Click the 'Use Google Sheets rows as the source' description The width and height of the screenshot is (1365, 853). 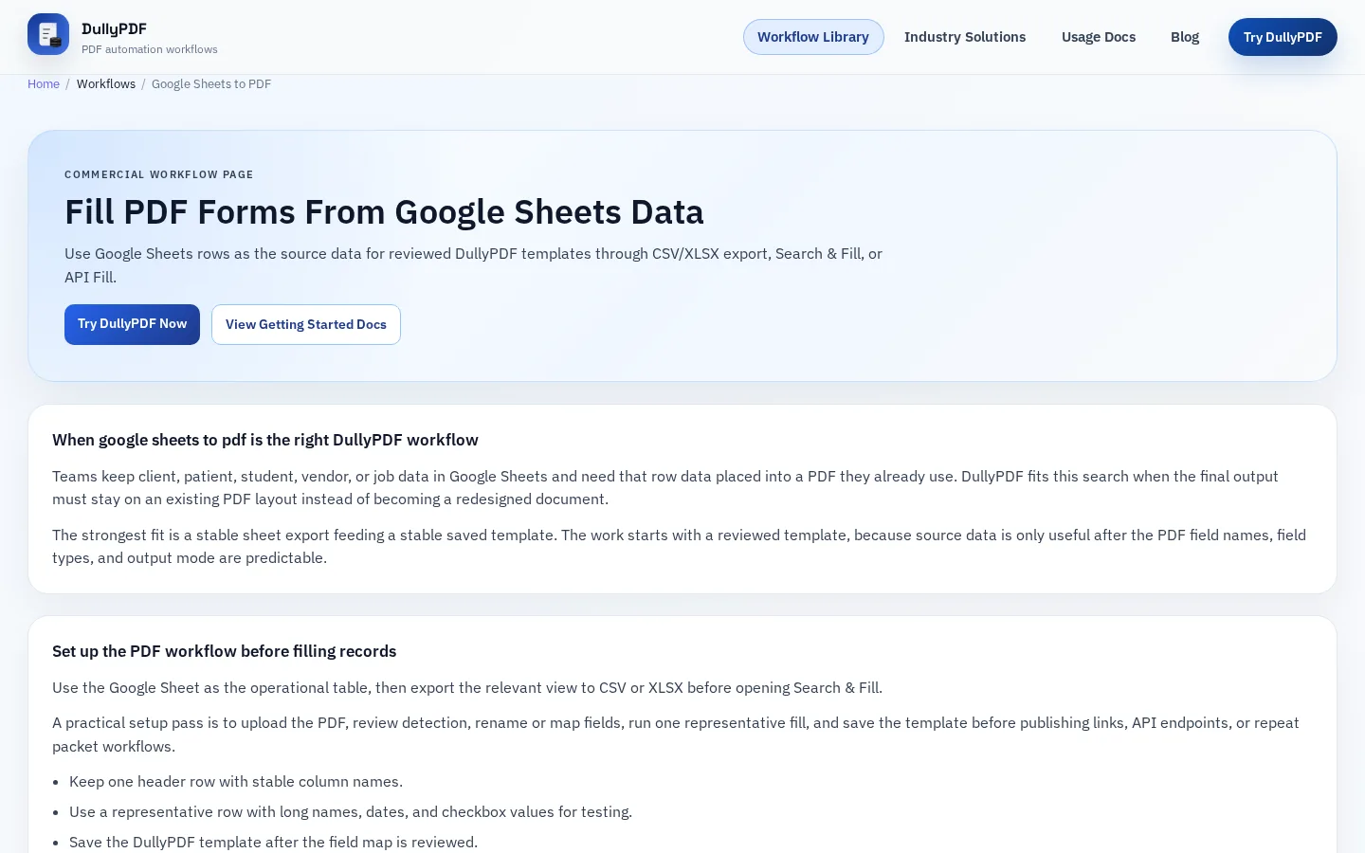tap(474, 265)
